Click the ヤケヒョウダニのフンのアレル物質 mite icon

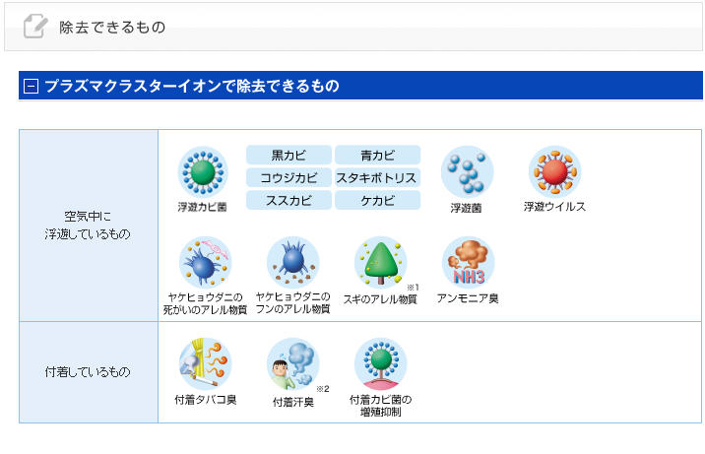(x=293, y=263)
